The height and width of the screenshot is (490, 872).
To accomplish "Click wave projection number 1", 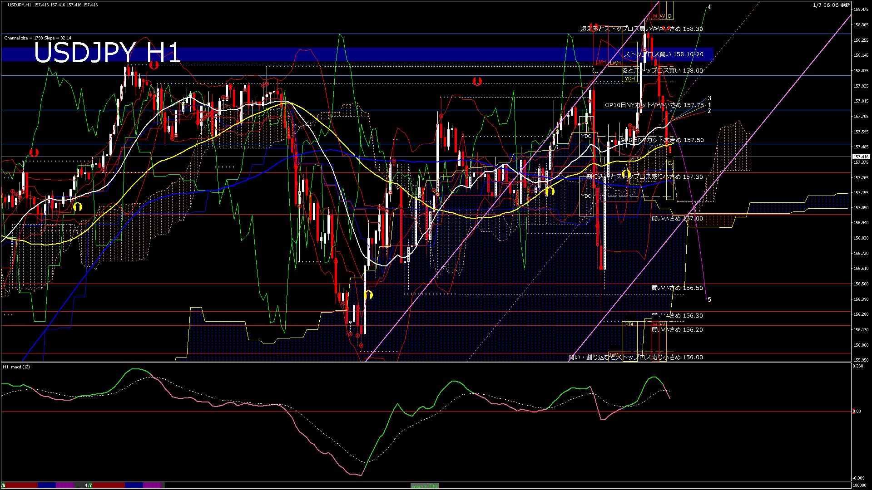I will pos(709,105).
